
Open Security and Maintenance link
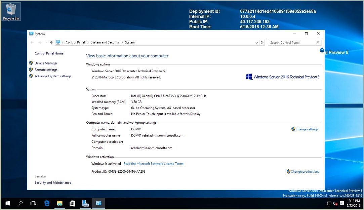click(x=53, y=183)
